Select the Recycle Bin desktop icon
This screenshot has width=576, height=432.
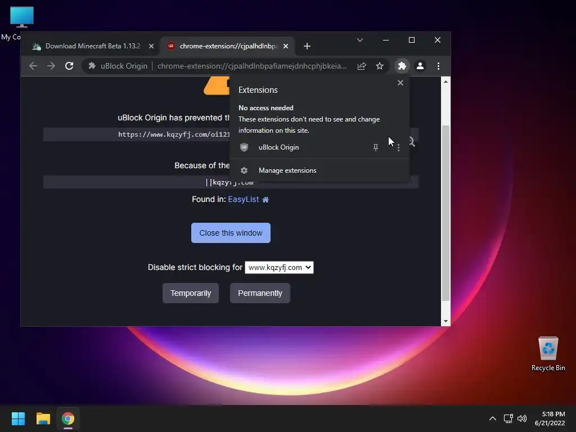click(x=548, y=354)
